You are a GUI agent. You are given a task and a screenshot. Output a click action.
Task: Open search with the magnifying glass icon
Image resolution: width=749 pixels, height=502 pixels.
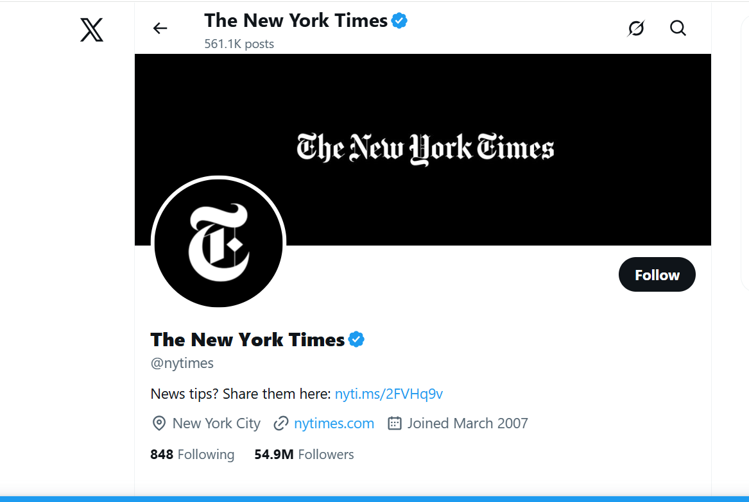coord(678,28)
